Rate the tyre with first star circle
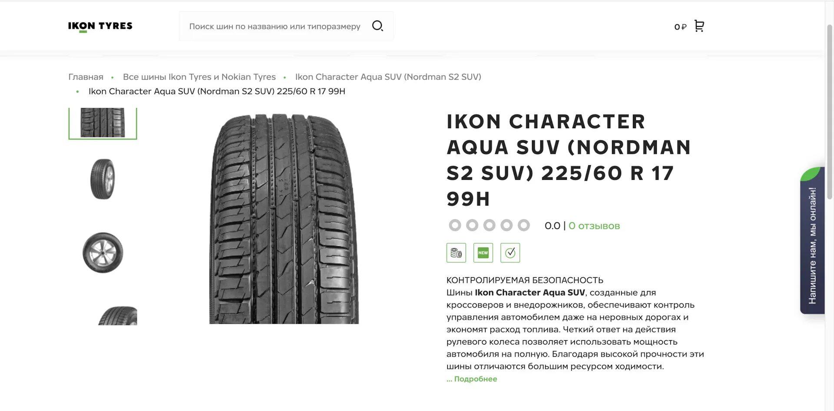Image resolution: width=834 pixels, height=411 pixels. [x=455, y=225]
